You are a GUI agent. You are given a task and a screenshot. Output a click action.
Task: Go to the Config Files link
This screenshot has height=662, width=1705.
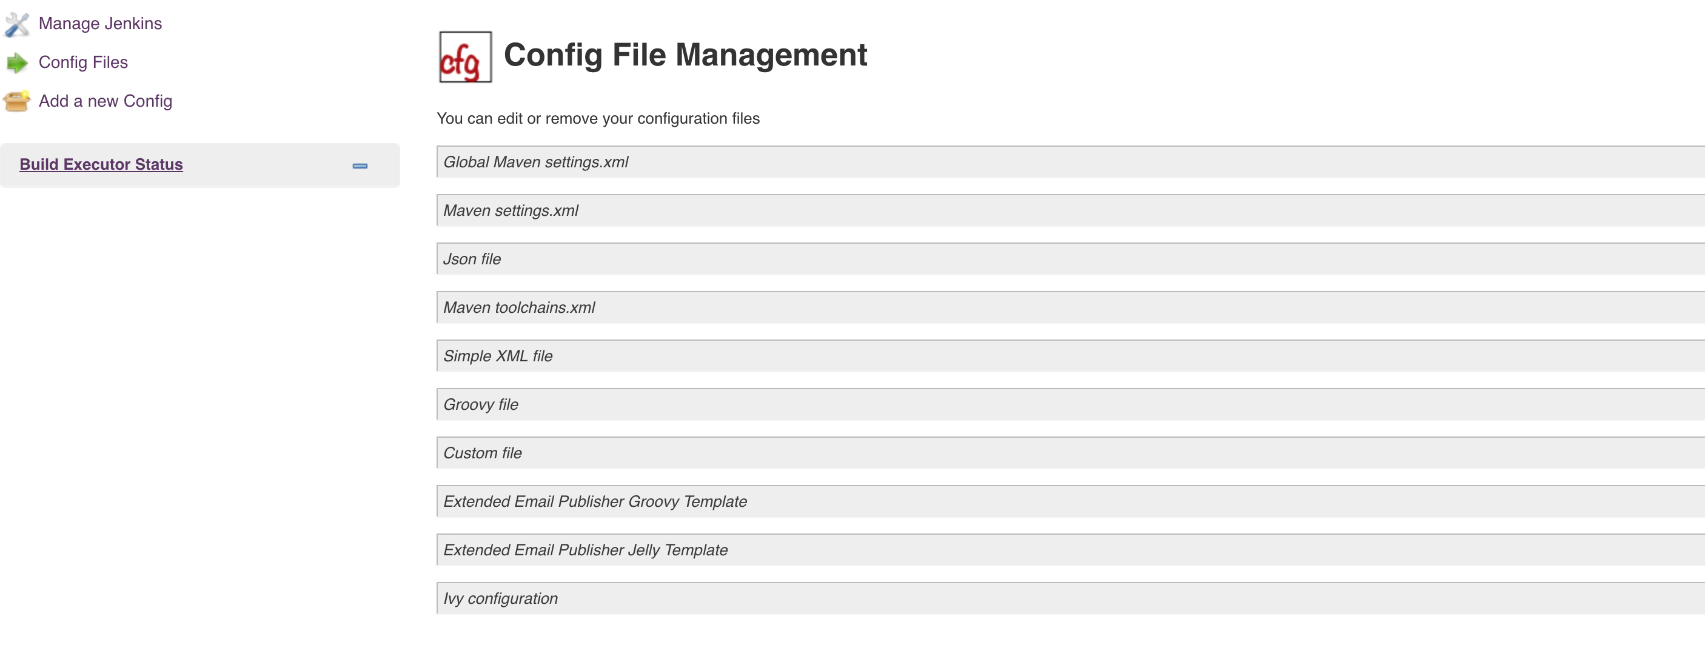pos(84,62)
